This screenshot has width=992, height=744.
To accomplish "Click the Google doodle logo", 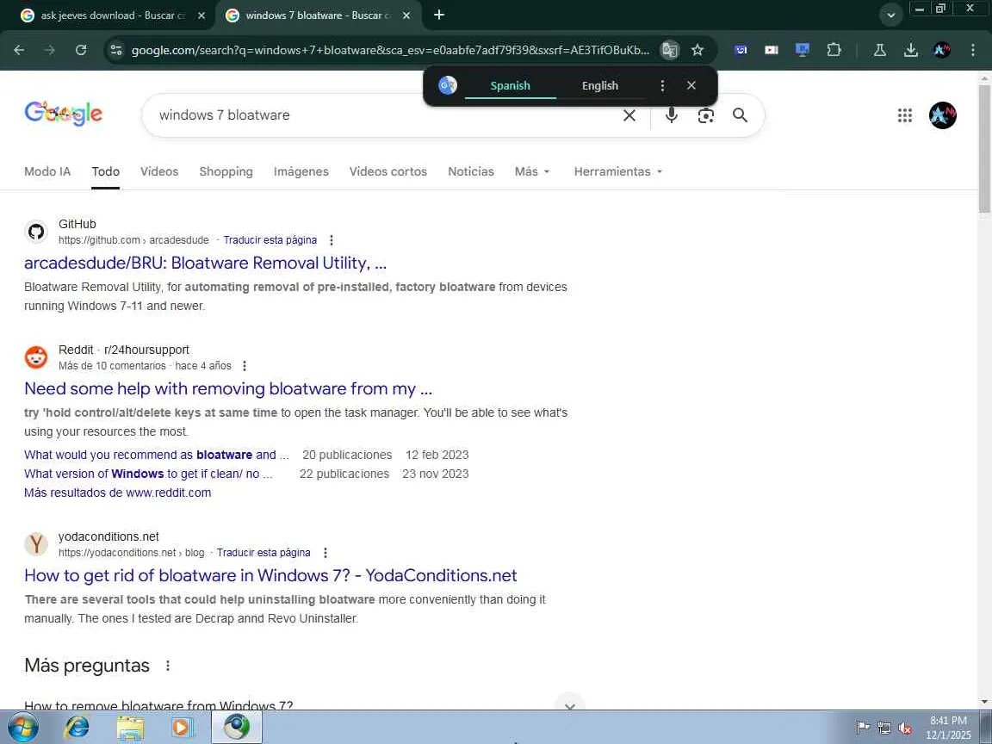I will tap(63, 114).
